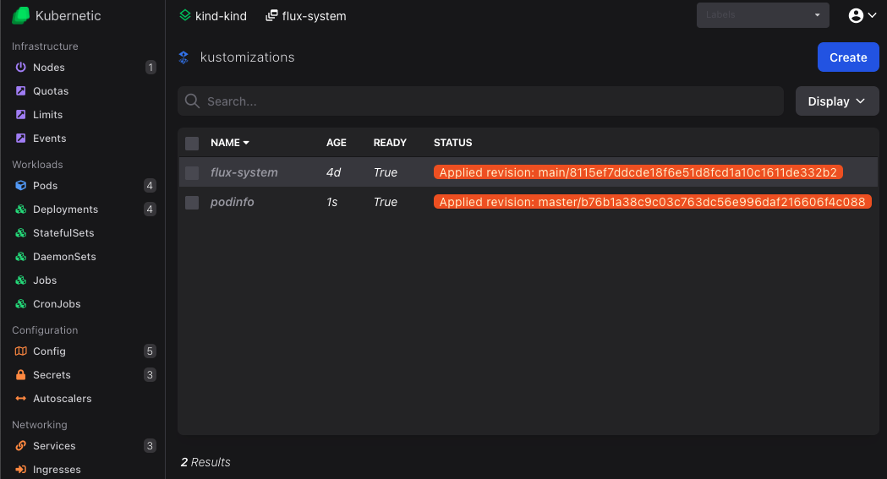887x479 pixels.
Task: Select DaemonSets in sidebar
Action: click(64, 257)
